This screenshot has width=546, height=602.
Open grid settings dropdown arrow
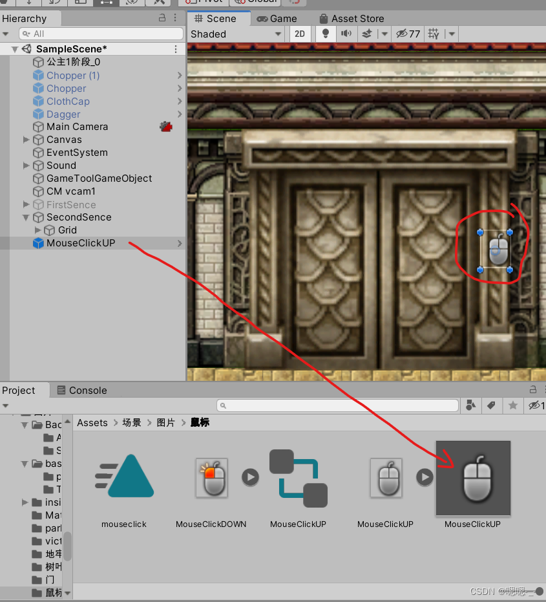[452, 34]
